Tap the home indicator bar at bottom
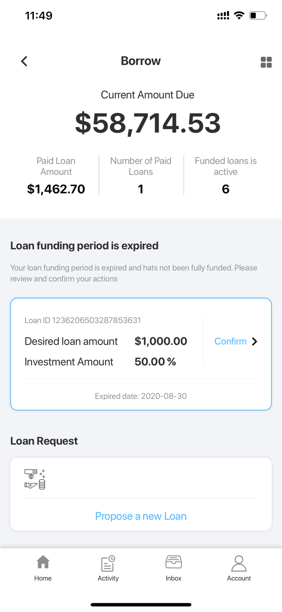This screenshot has width=282, height=612. pos(141,604)
